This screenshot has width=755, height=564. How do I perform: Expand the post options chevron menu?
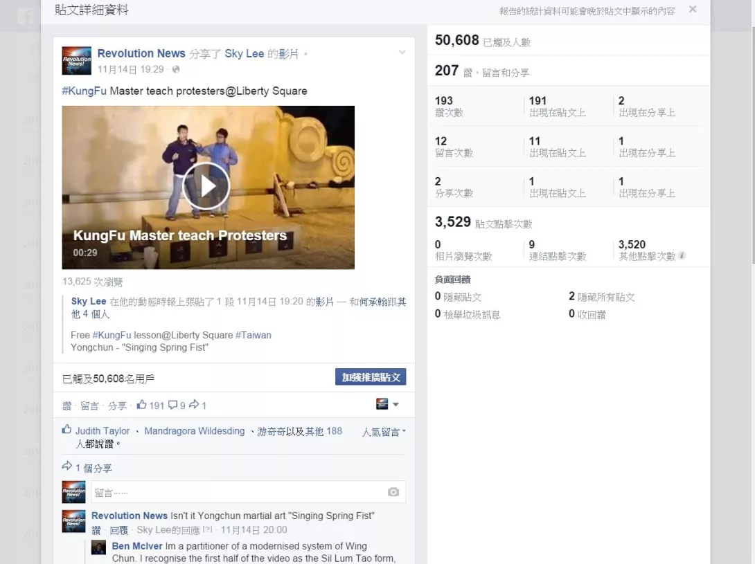coord(402,52)
